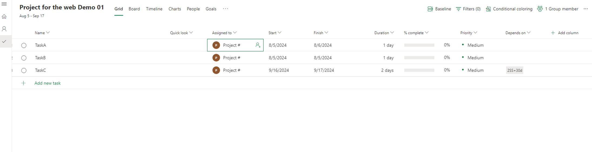This screenshot has height=152, width=592.
Task: Click the Add column button
Action: 564,33
